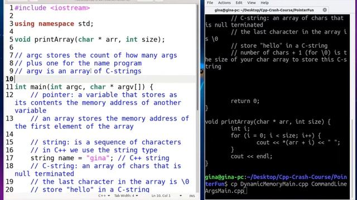Image resolution: width=357 pixels, height=200 pixels.
Task: Click the "// plus one for the name program" comment
Action: pos(78,63)
